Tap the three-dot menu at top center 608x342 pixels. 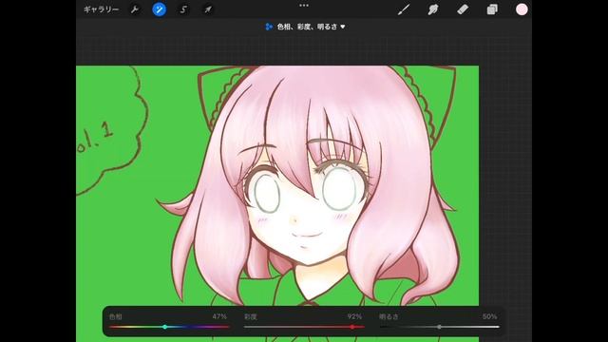pos(304,6)
